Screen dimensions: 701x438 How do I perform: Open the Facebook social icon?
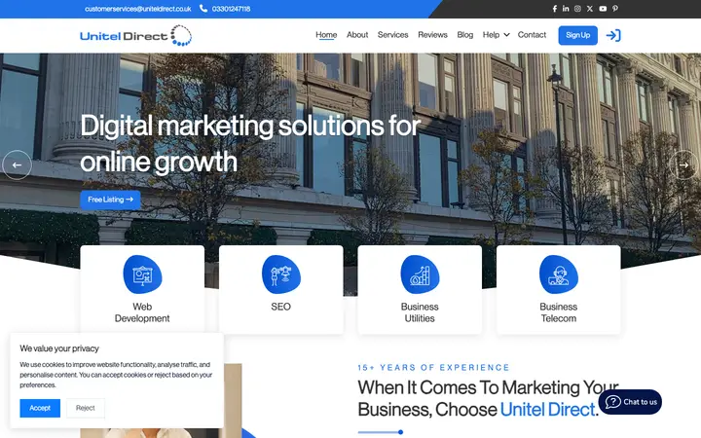(554, 9)
